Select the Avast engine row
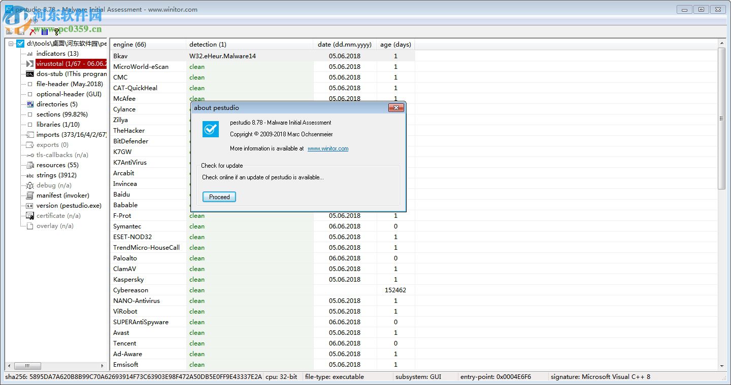This screenshot has height=385, width=731. (x=262, y=332)
